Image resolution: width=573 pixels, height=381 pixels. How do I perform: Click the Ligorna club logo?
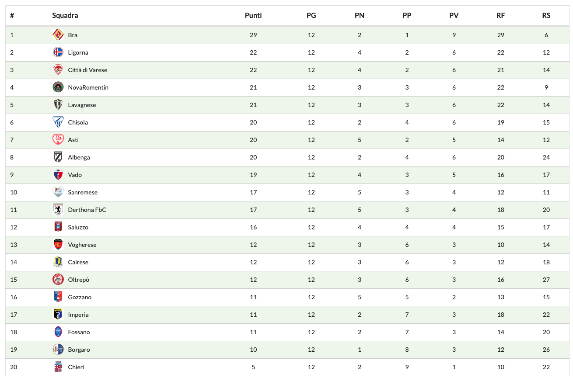pyautogui.click(x=58, y=52)
